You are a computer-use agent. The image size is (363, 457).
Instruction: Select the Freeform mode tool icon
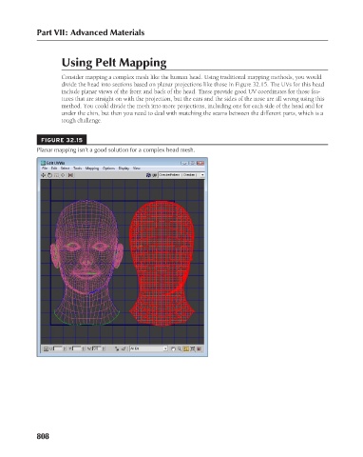point(63,175)
